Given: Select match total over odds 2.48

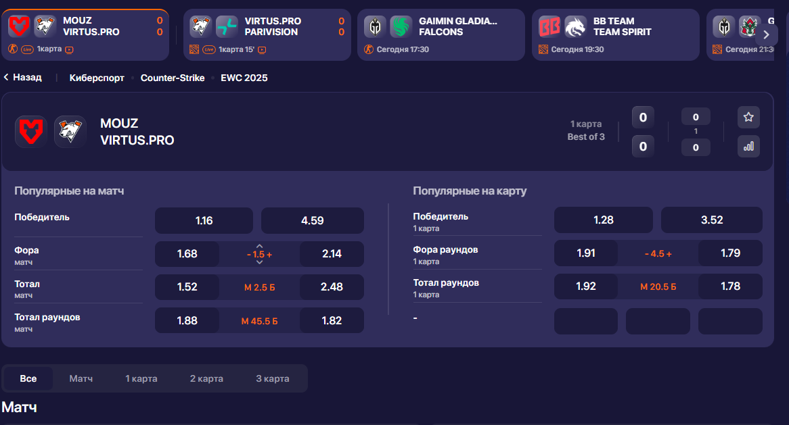Looking at the screenshot, I should click(x=332, y=287).
